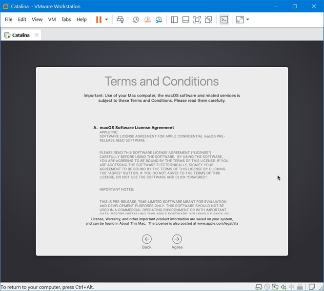This screenshot has height=291, width=324.
Task: Expand the stretch display dropdown arrow
Action: point(248,19)
